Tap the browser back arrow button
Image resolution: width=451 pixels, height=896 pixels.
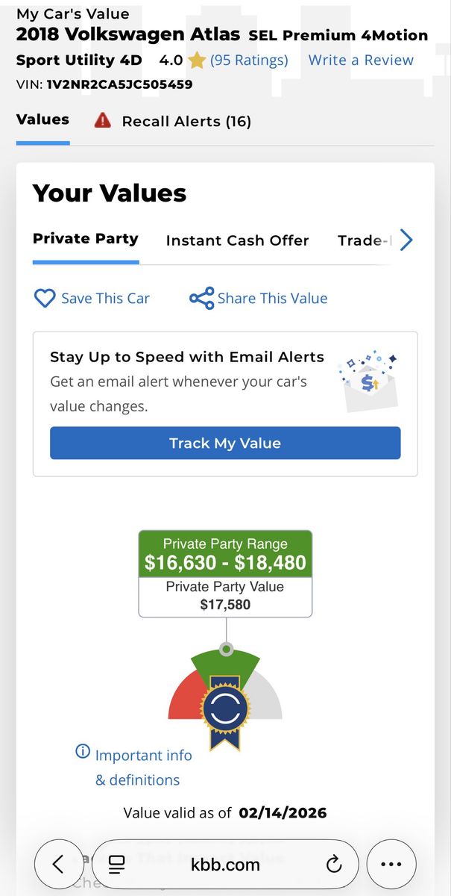58,865
